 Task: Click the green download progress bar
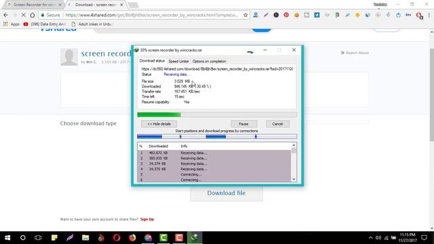[x=217, y=115]
